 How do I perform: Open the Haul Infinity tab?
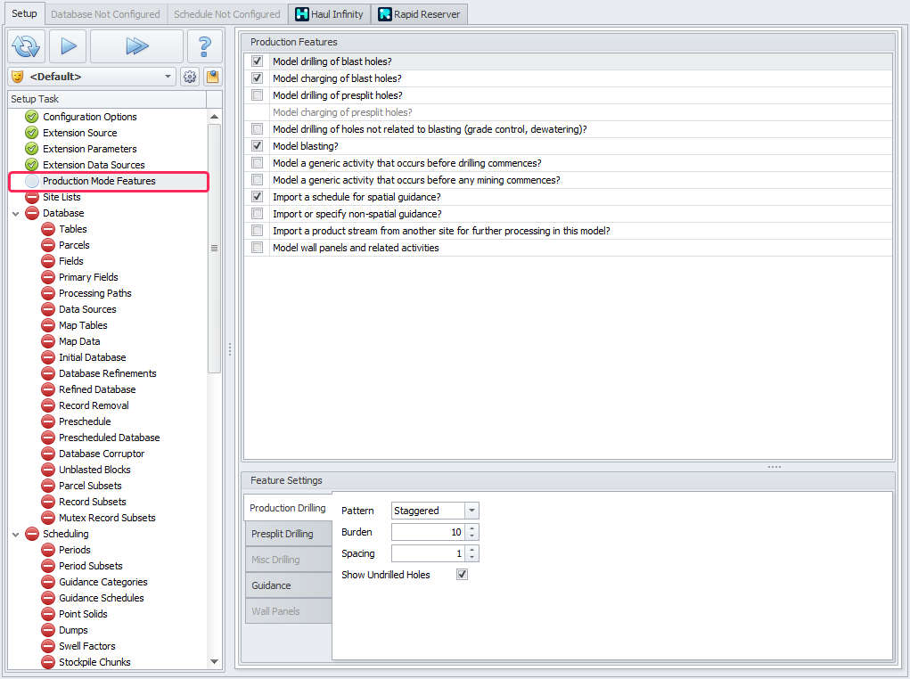click(329, 14)
